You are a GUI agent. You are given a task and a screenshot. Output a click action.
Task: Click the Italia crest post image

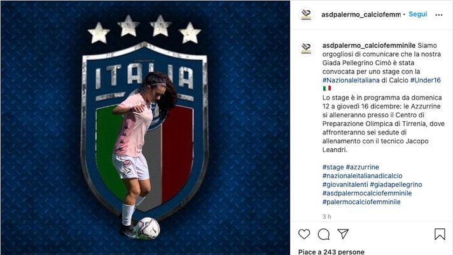[145, 128]
